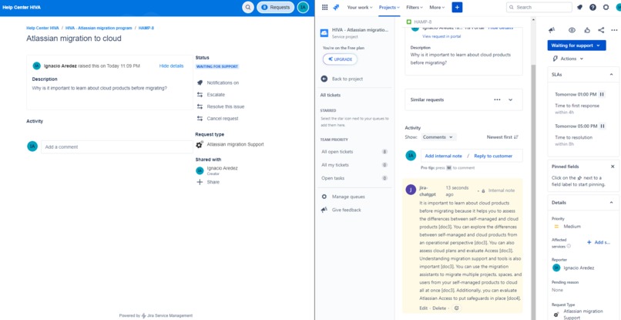Click the Upgrade button
Image resolution: width=621 pixels, height=320 pixels.
[x=340, y=59]
